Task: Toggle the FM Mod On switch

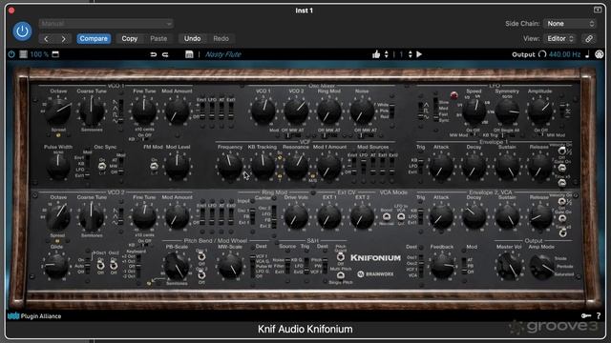Action: (154, 166)
